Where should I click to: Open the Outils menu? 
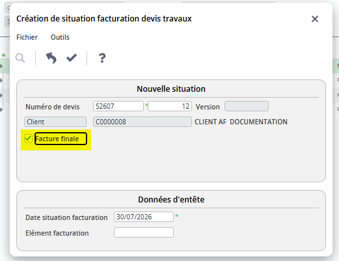60,37
